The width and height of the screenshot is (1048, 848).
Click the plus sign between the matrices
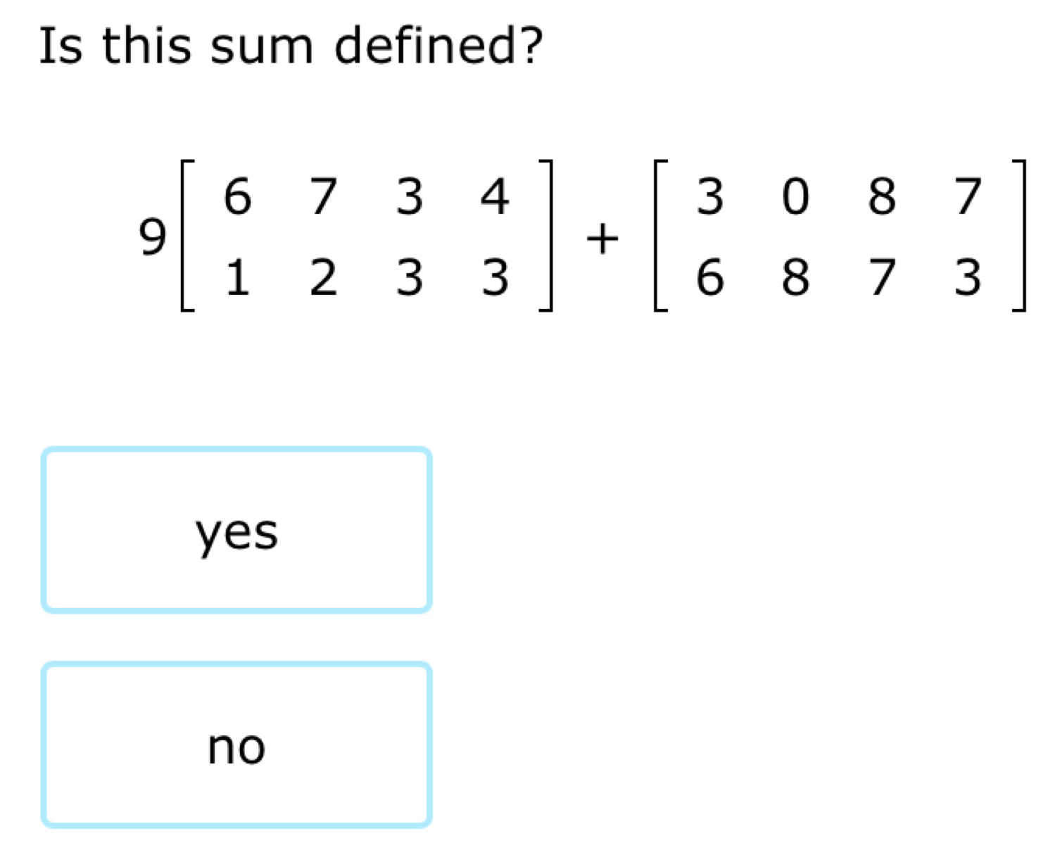(x=602, y=239)
